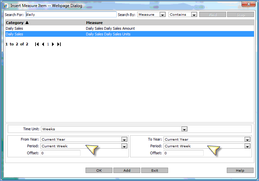
Task: Select the Daily Sales Units measure row
Action: [108, 34]
